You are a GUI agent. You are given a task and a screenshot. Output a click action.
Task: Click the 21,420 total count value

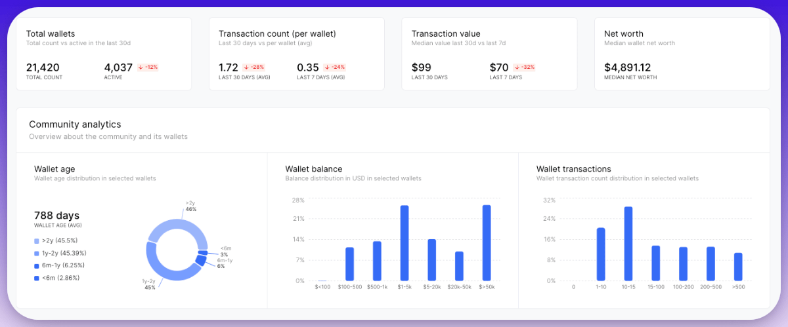[43, 67]
